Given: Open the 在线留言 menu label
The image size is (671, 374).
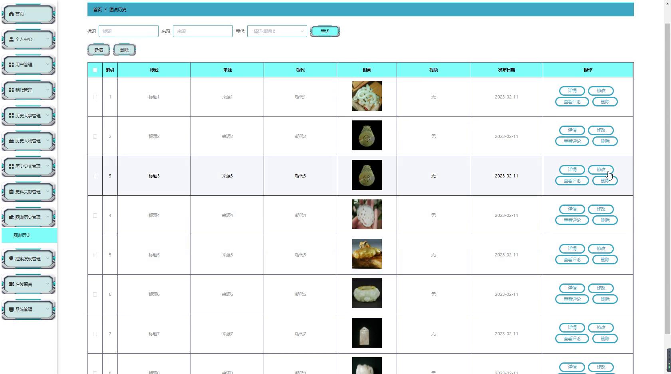Looking at the screenshot, I should click(24, 284).
